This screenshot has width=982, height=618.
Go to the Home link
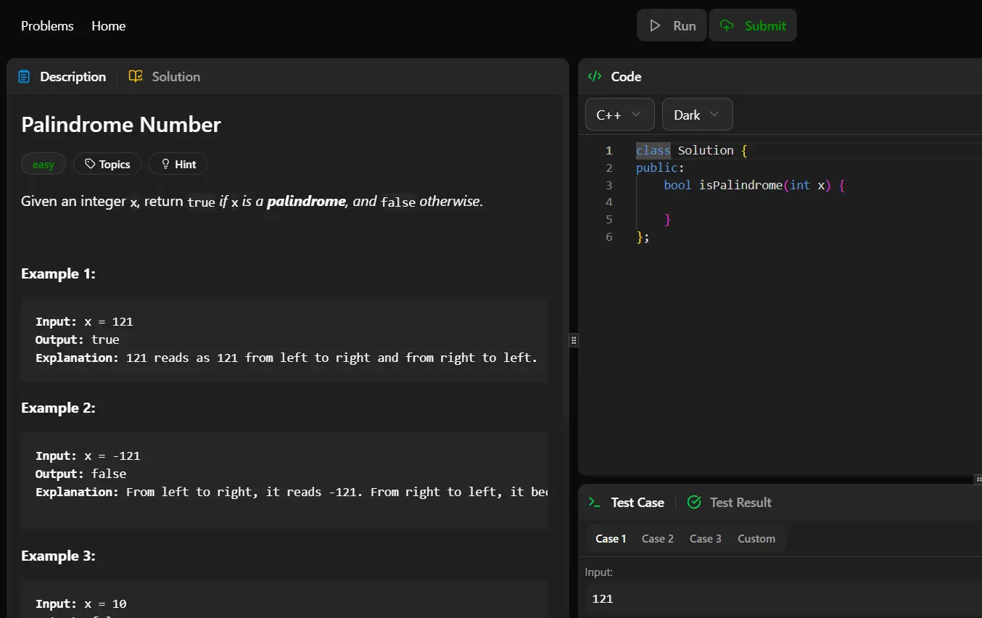pyautogui.click(x=109, y=25)
